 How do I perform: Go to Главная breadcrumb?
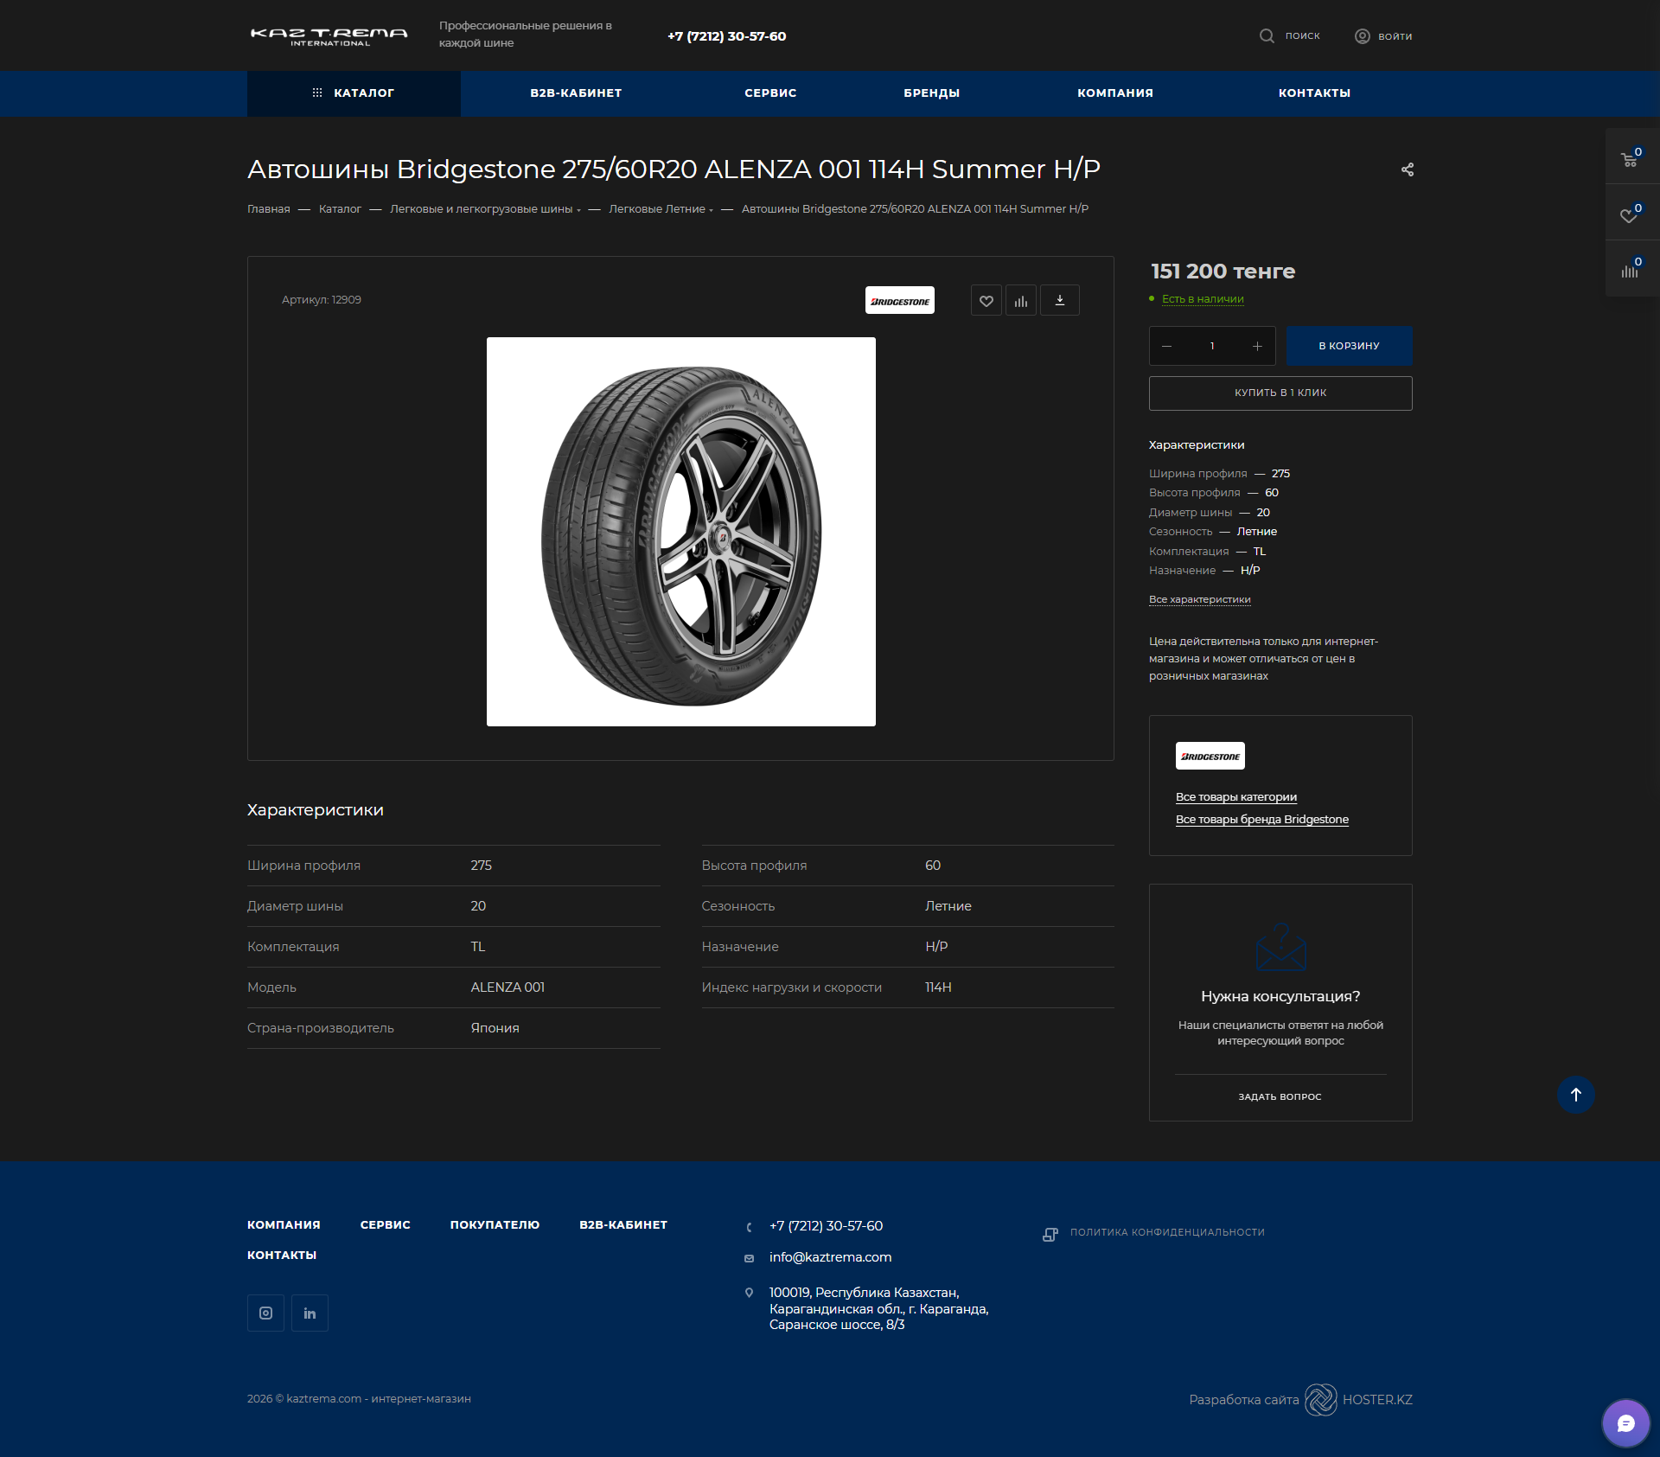coord(269,209)
